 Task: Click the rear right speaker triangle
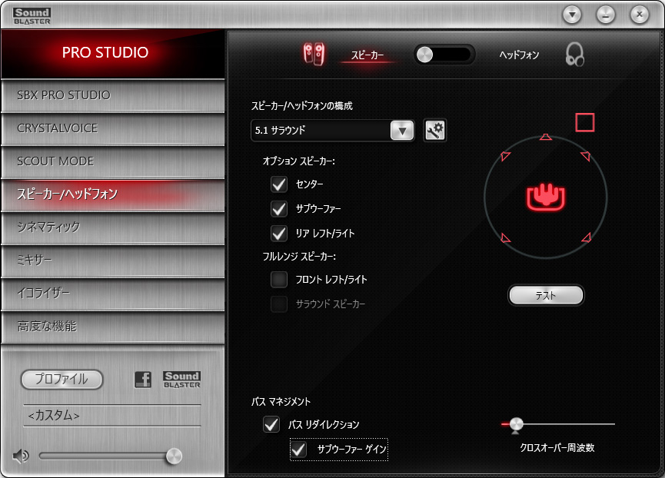tap(586, 237)
